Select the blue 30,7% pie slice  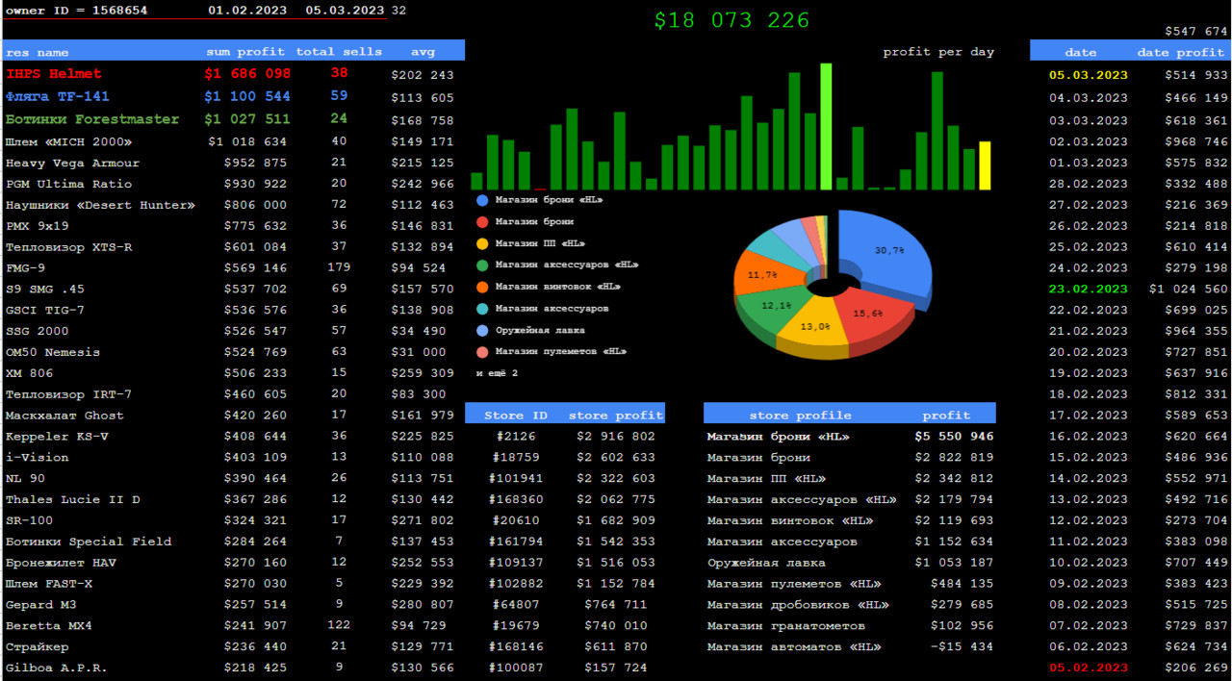(885, 252)
